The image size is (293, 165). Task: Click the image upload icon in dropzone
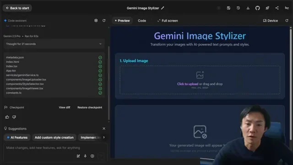(200, 75)
